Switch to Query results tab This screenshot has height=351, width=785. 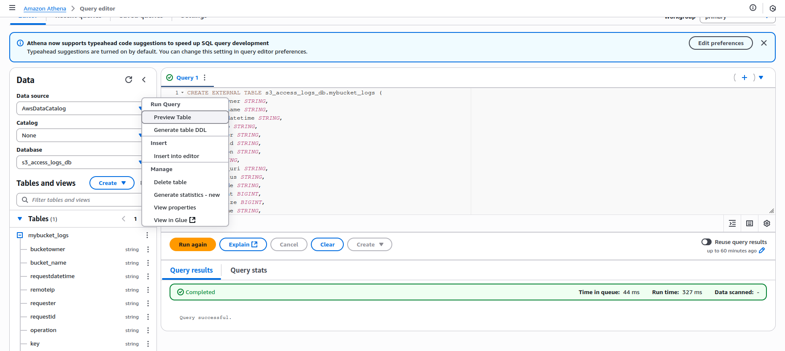click(192, 270)
